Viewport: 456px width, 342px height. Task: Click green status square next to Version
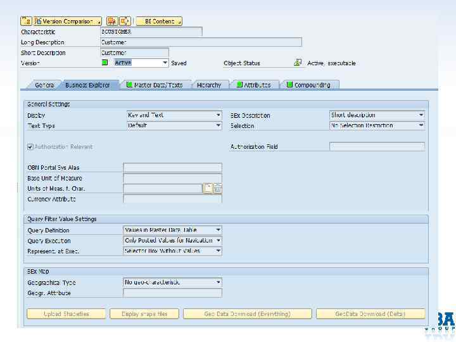105,63
